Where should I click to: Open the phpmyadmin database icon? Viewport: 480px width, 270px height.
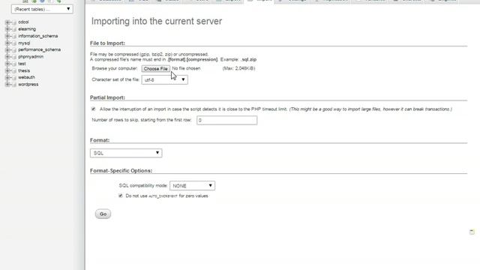click(x=13, y=57)
